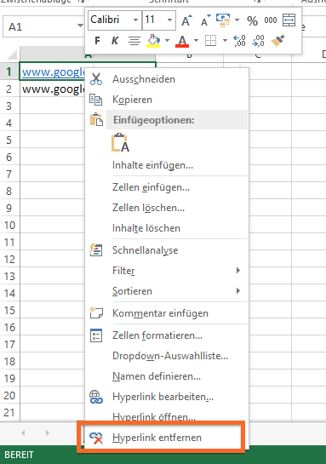
Task: Choose Inhalte einfügen... menu entry
Action: coord(167,165)
